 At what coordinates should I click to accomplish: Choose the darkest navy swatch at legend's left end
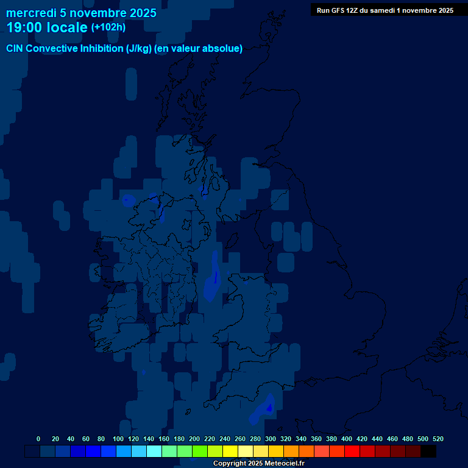[32, 451]
